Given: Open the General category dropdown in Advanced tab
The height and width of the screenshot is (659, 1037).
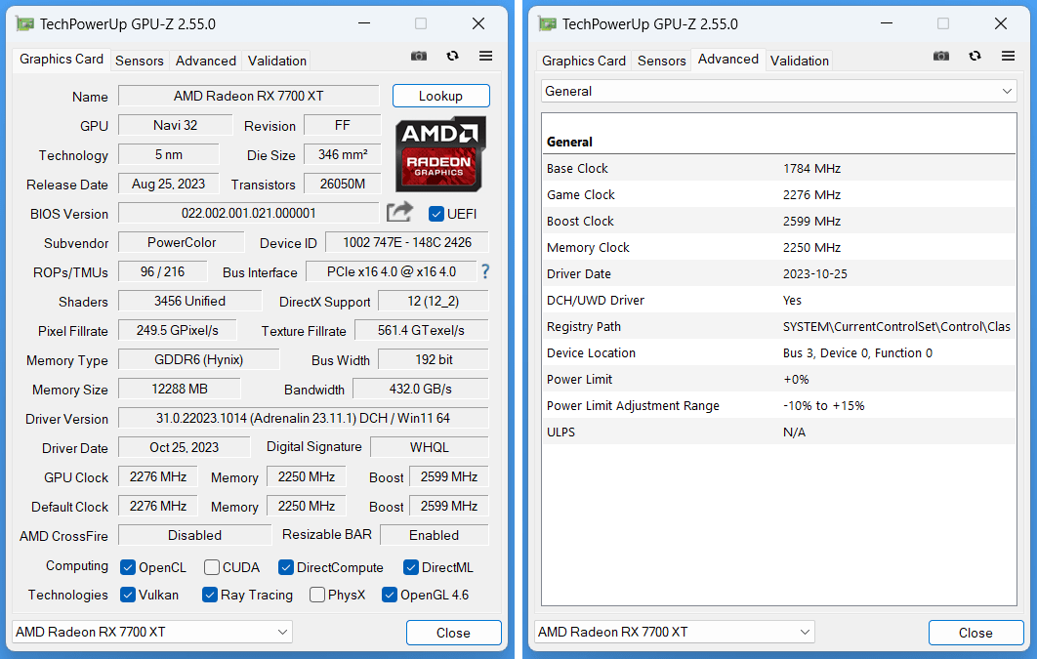Looking at the screenshot, I should [x=778, y=91].
